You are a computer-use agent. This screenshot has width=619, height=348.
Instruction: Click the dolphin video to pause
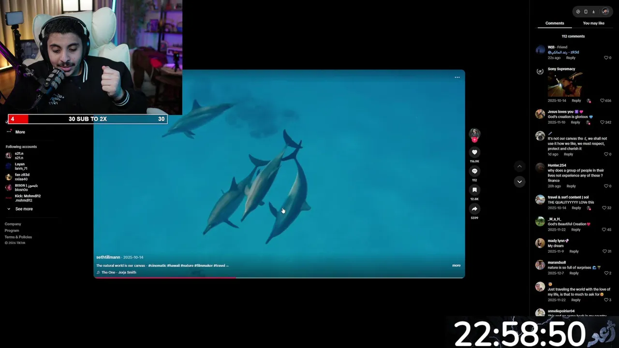click(x=279, y=174)
